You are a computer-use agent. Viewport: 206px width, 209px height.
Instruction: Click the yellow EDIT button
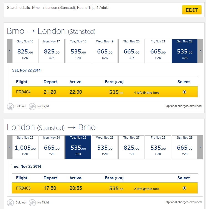point(192,10)
